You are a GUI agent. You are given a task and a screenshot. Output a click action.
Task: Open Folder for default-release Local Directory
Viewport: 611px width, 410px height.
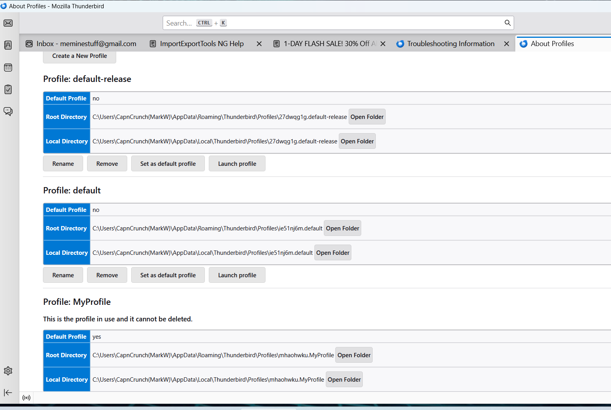pos(357,141)
